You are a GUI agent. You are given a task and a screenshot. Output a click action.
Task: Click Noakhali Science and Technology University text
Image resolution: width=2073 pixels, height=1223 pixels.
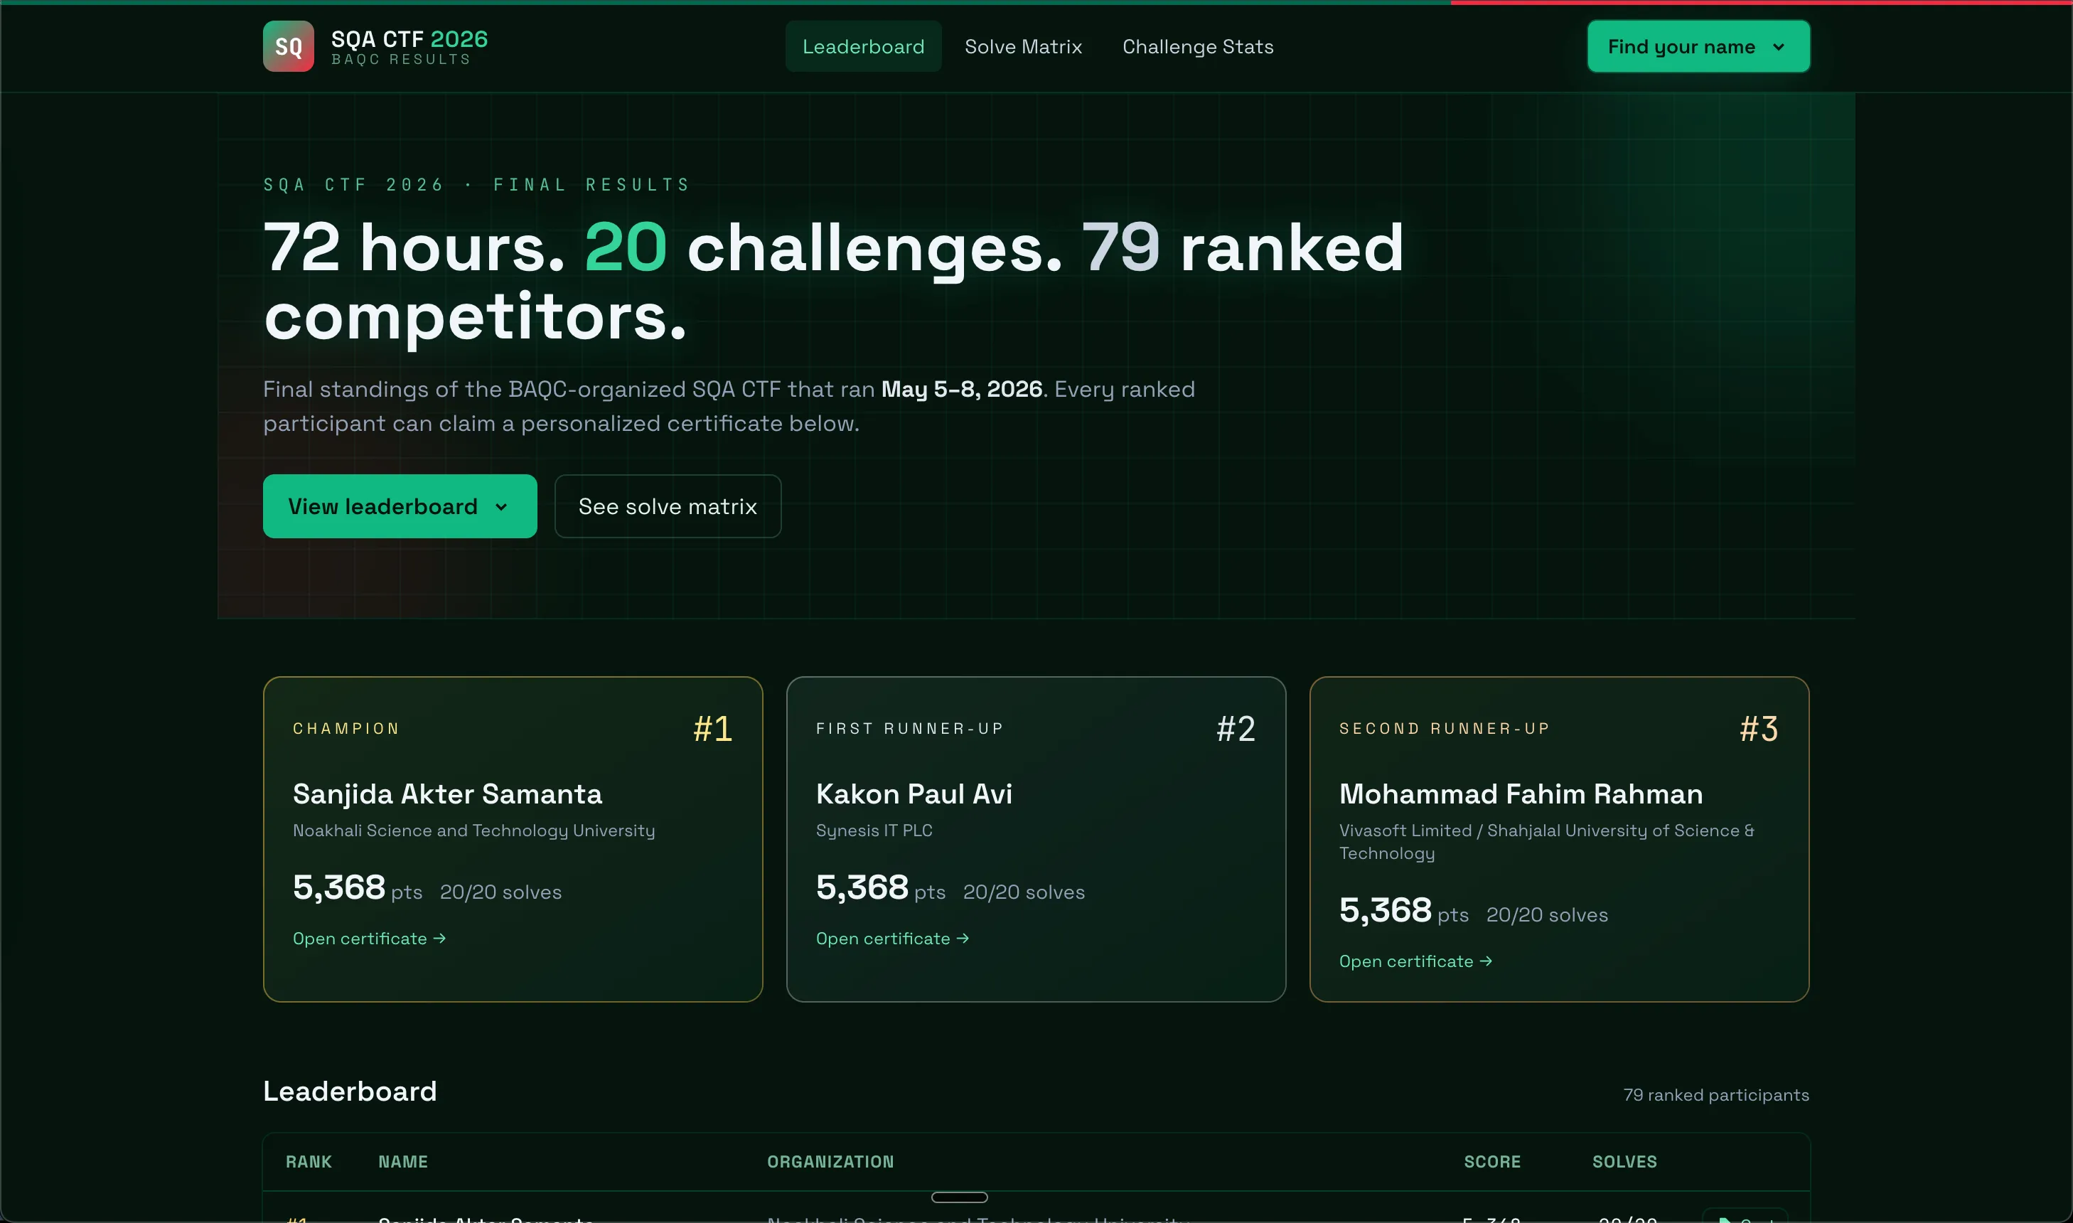[473, 831]
